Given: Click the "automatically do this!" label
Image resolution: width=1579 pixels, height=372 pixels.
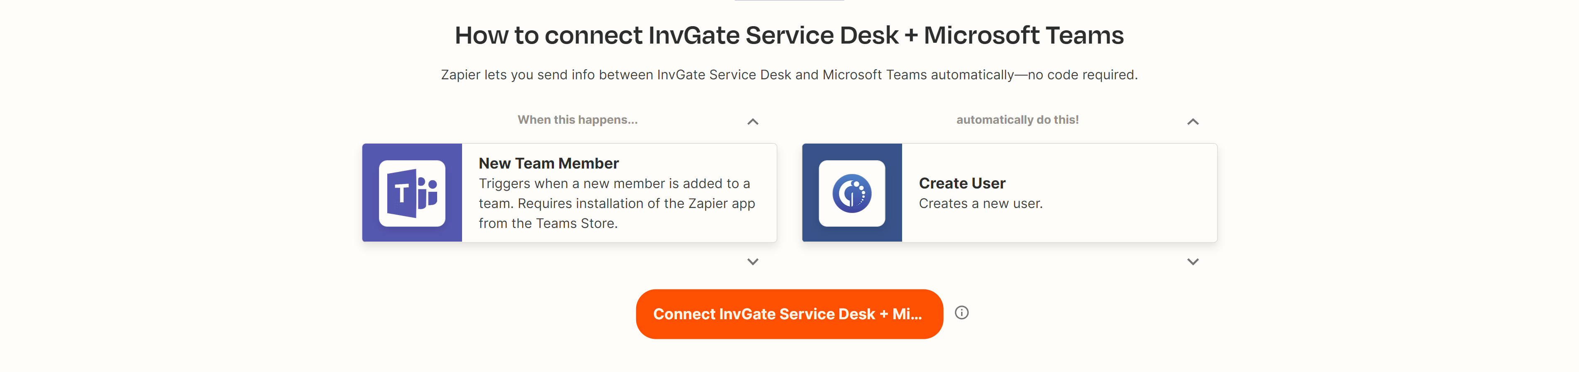Looking at the screenshot, I should click(1017, 120).
